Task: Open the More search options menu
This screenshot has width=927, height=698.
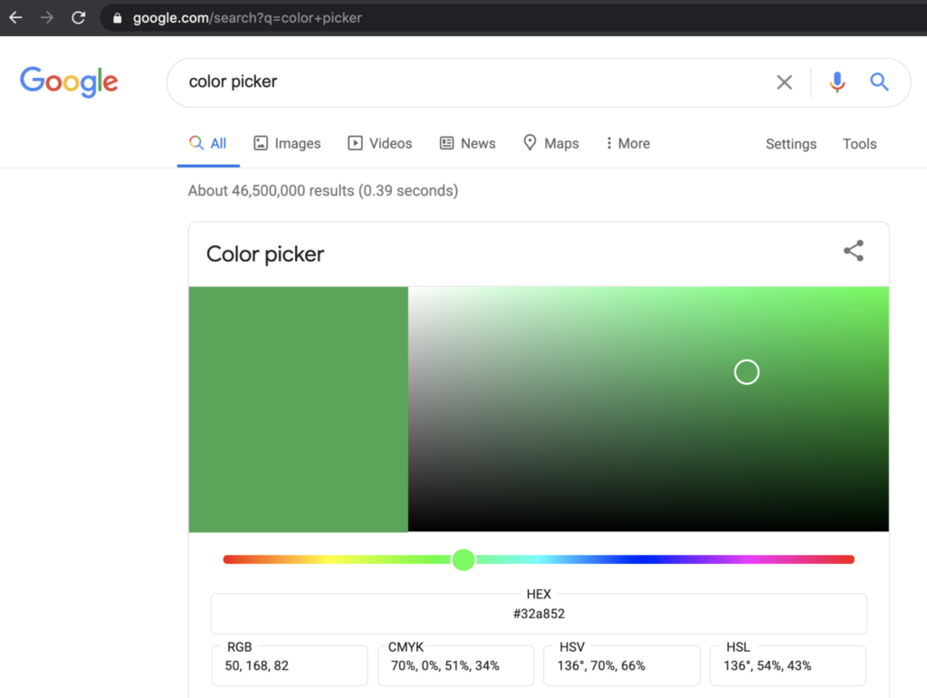Action: click(x=627, y=143)
